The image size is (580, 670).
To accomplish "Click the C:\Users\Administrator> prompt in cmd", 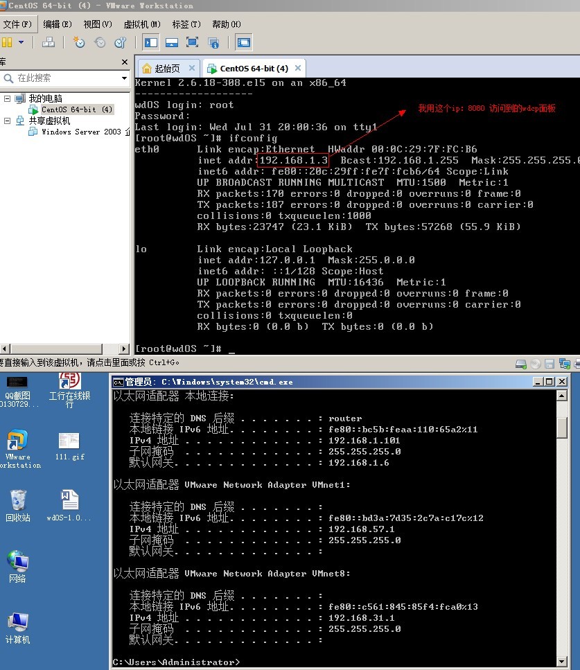I will pos(176,662).
